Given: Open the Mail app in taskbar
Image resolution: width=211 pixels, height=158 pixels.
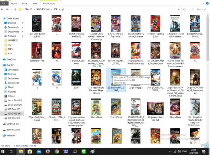Looking at the screenshot, I should point(39,151).
